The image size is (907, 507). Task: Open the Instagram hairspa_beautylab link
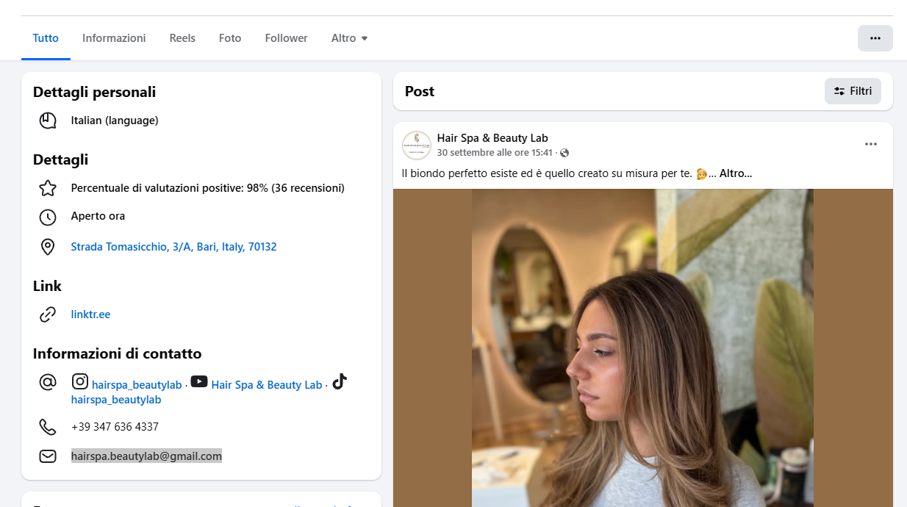pyautogui.click(x=137, y=385)
